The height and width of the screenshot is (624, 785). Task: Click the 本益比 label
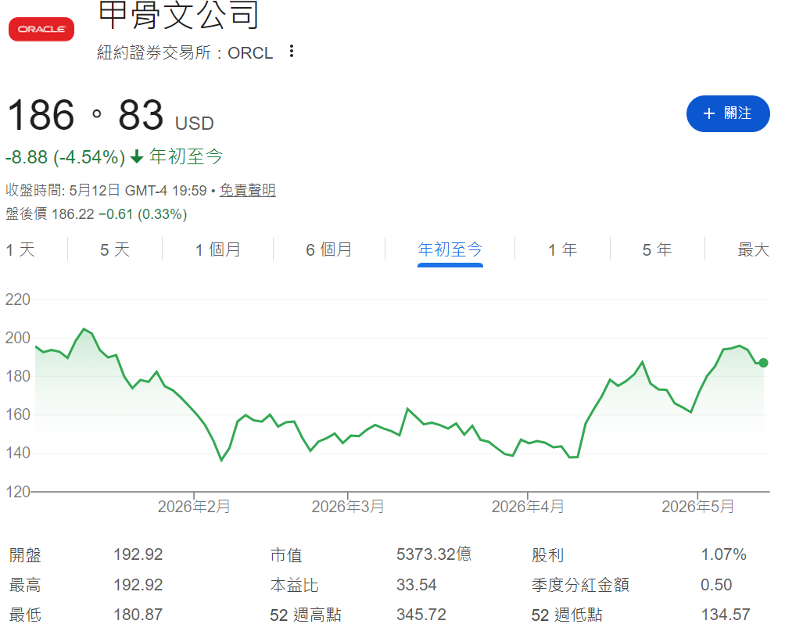(x=294, y=585)
